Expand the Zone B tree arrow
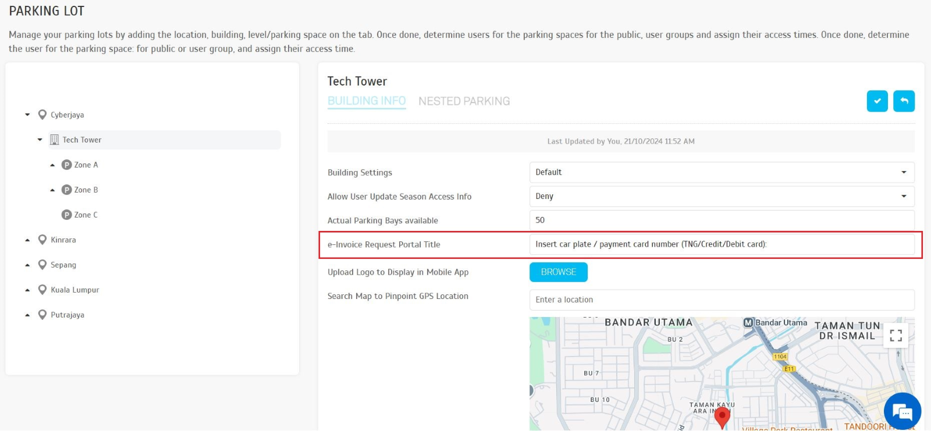This screenshot has width=931, height=431. (52, 190)
